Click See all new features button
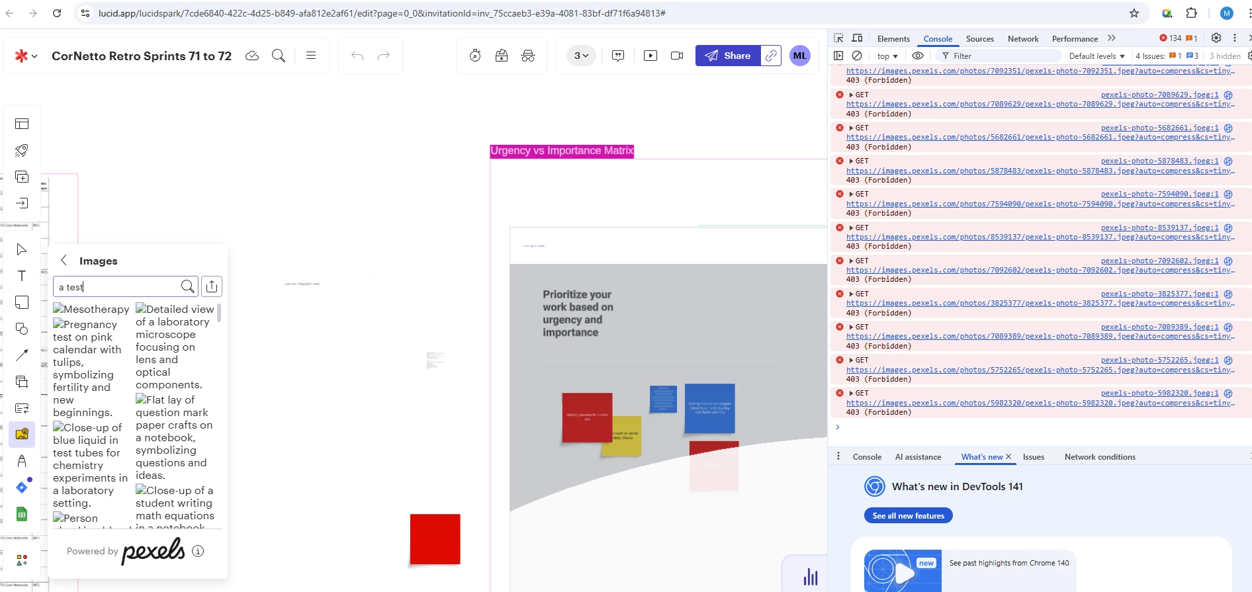Viewport: 1252px width, 592px height. coord(908,515)
